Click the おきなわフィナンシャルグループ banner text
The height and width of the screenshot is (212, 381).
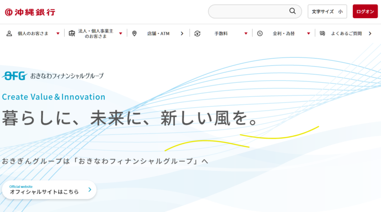(x=67, y=76)
